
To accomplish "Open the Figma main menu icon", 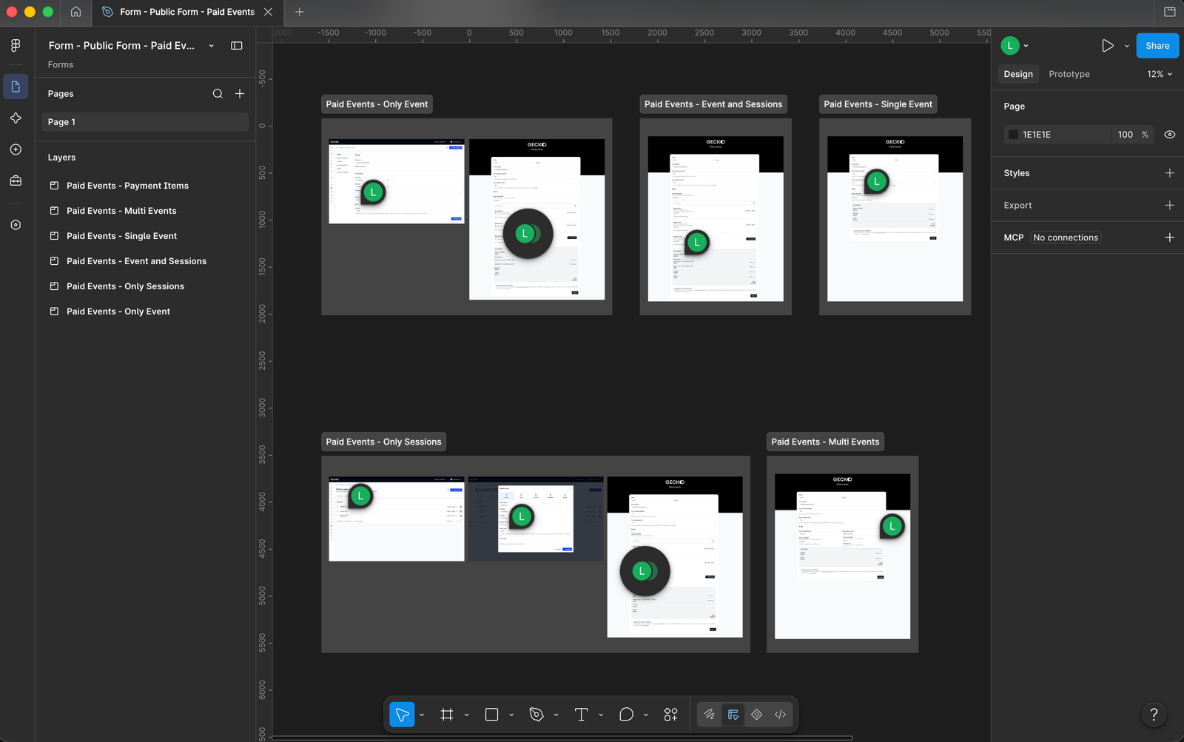I will [x=16, y=46].
